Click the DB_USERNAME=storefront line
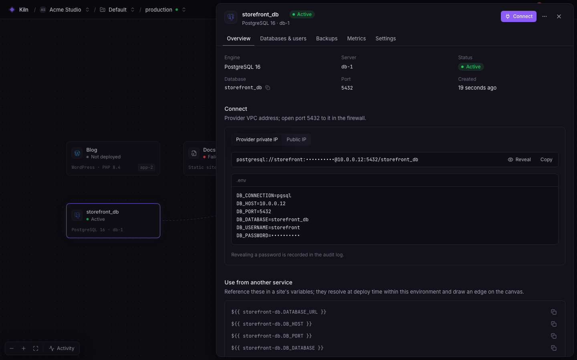The width and height of the screenshot is (577, 360). [268, 228]
